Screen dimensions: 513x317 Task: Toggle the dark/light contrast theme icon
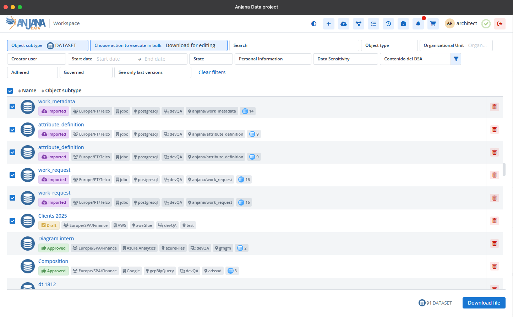314,24
